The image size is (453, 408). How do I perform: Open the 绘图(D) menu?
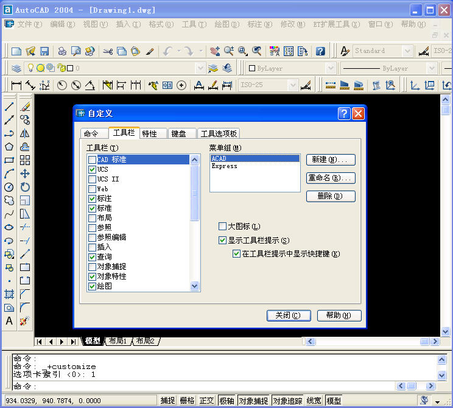[x=227, y=24]
